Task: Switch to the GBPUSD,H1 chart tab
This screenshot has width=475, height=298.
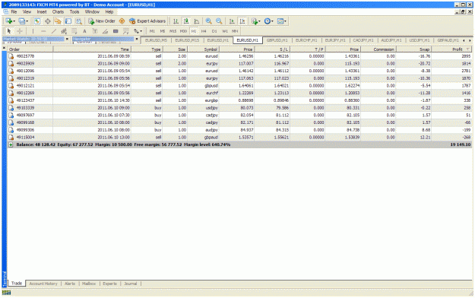Action: coord(277,40)
